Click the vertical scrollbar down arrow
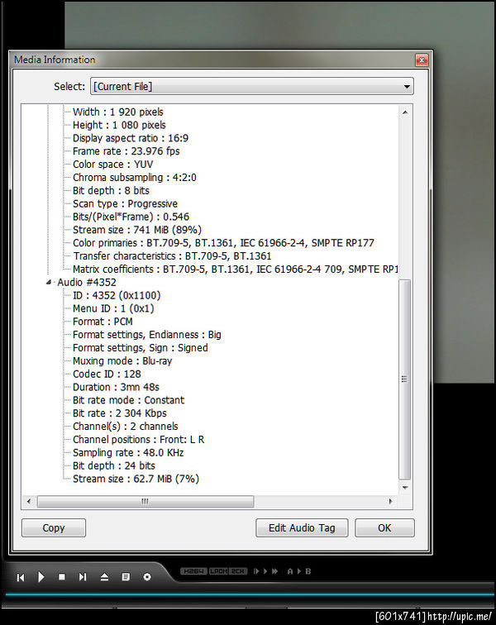This screenshot has width=496, height=625. (x=405, y=488)
